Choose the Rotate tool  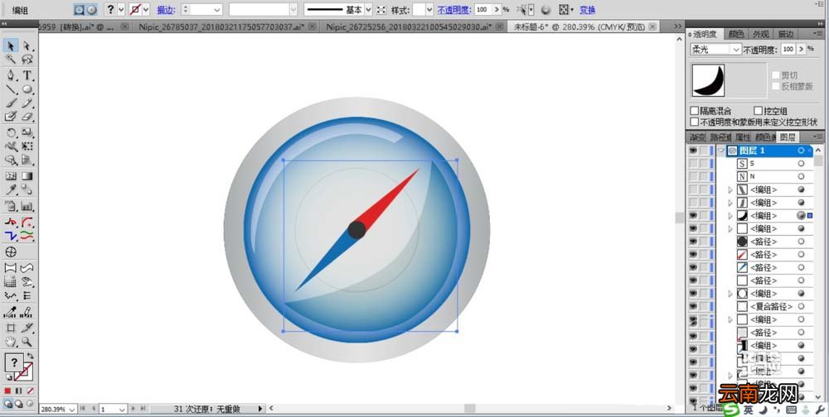[x=11, y=132]
